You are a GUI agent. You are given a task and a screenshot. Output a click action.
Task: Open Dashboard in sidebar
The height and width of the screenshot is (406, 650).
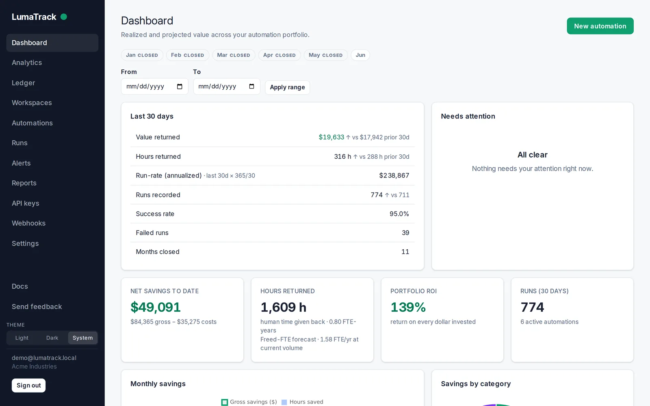[x=52, y=43]
